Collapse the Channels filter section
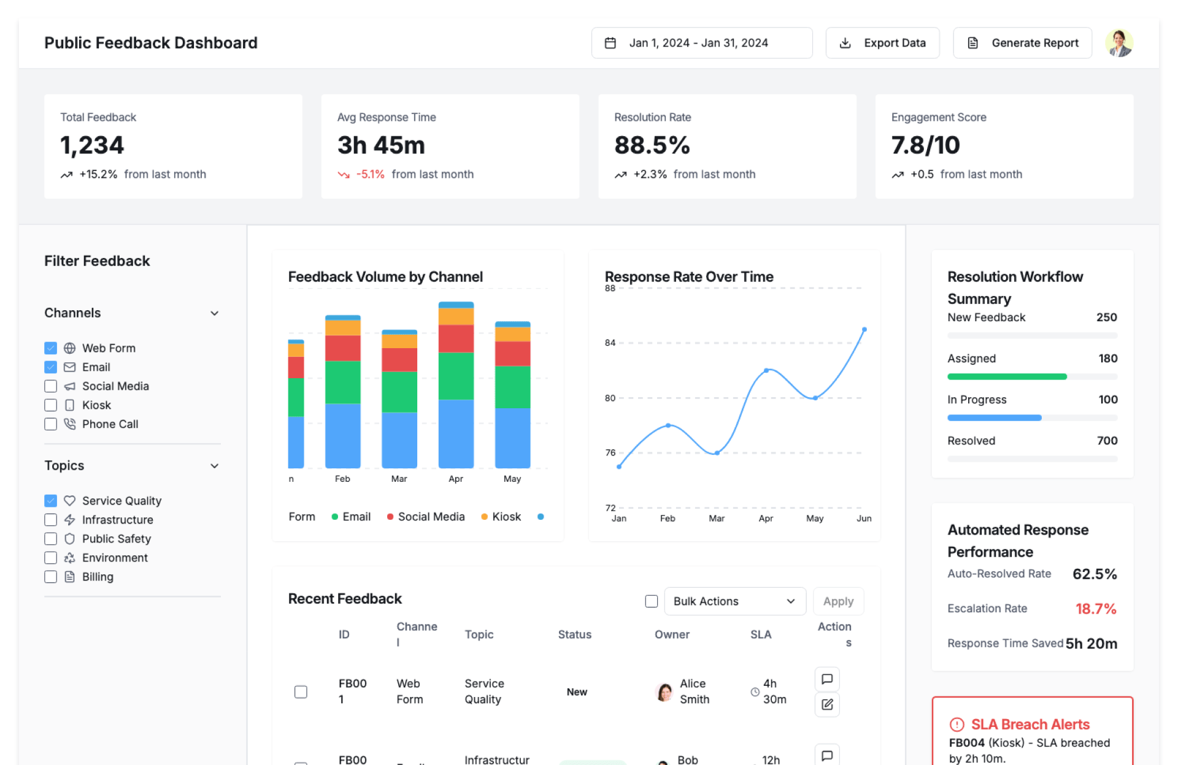 coord(214,313)
